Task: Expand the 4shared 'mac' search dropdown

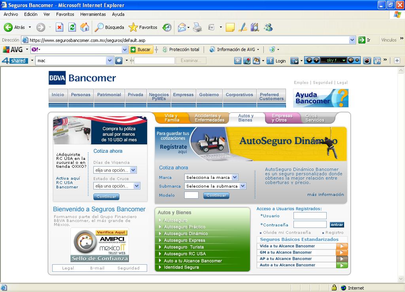Action: coord(110,61)
